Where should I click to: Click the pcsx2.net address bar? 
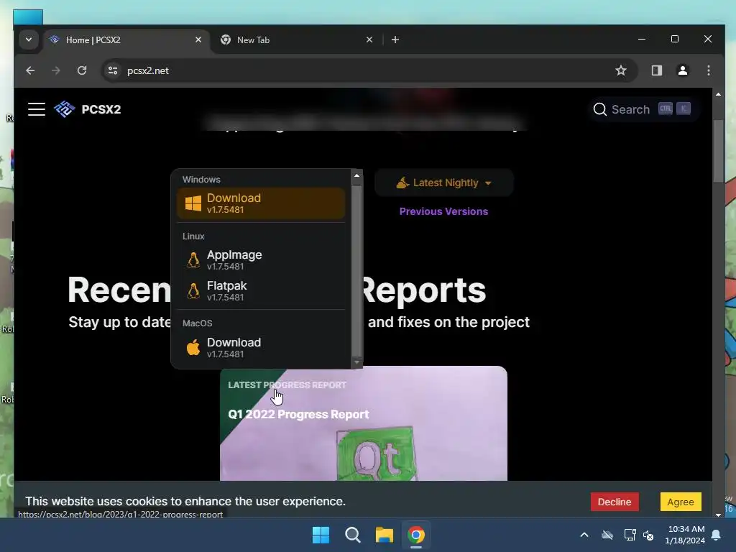(369, 70)
